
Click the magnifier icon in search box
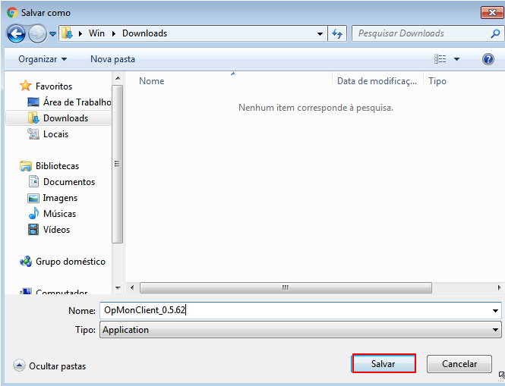pyautogui.click(x=494, y=33)
